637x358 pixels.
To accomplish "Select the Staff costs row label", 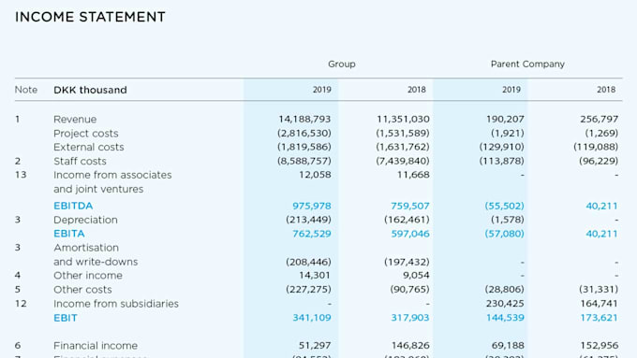I will 80,162.
